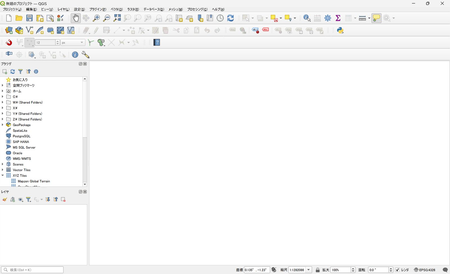This screenshot has height=274, width=450.
Task: Open the Processing Toolbox gear icon
Action: [328, 18]
